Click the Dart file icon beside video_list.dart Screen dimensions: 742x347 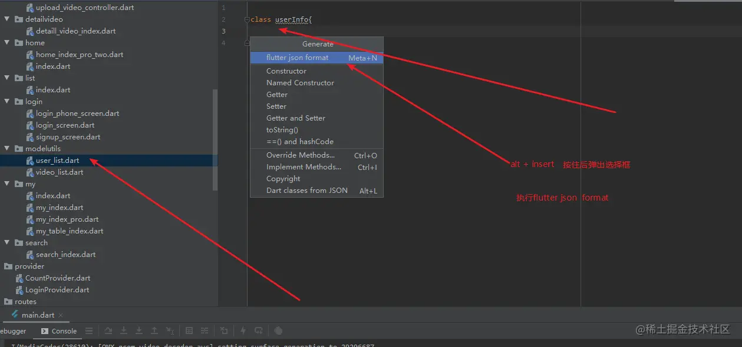(31, 172)
